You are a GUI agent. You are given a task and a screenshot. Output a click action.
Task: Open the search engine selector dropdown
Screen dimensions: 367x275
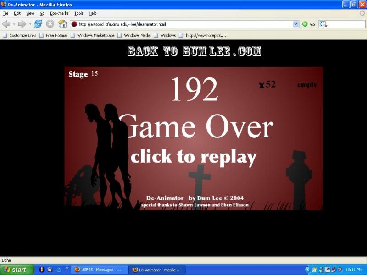pyautogui.click(x=323, y=24)
